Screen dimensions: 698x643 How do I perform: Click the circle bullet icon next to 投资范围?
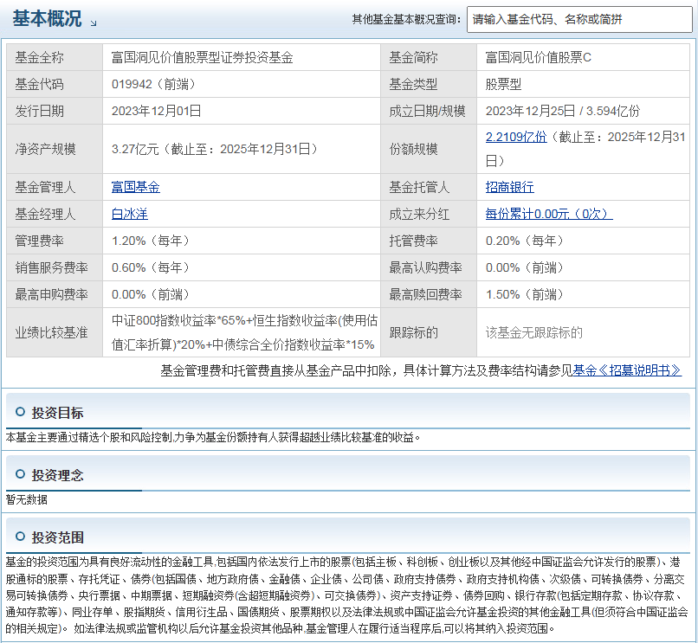(x=20, y=537)
